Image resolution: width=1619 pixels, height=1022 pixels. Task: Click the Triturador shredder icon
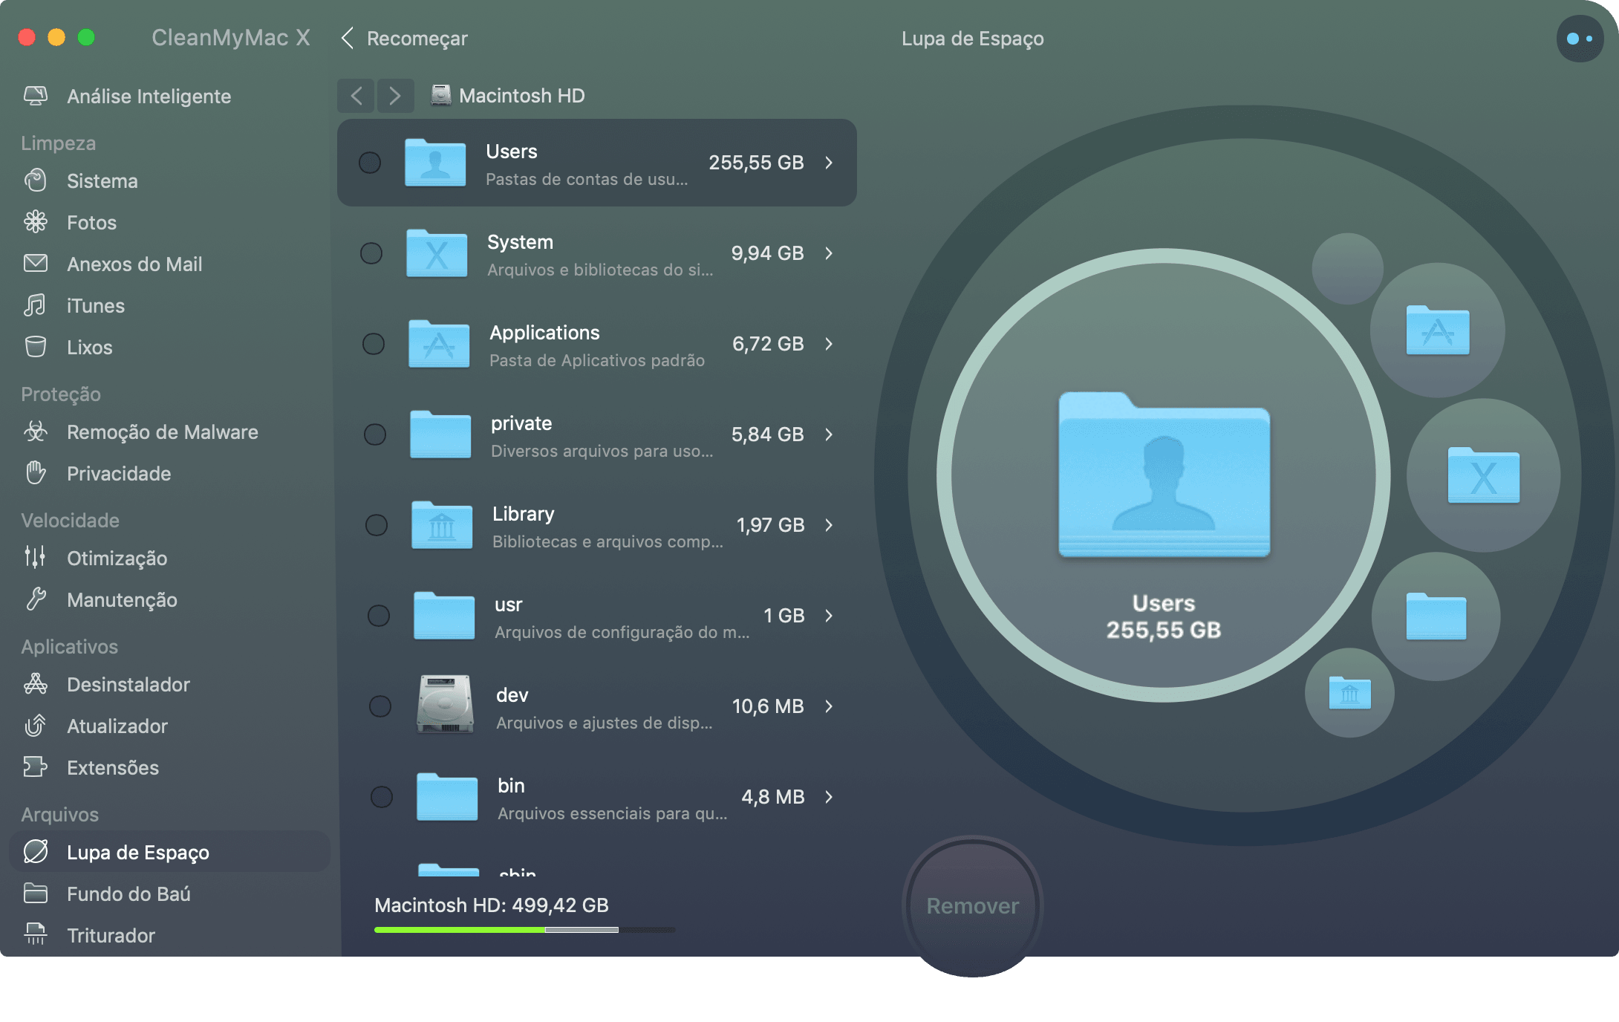[36, 935]
